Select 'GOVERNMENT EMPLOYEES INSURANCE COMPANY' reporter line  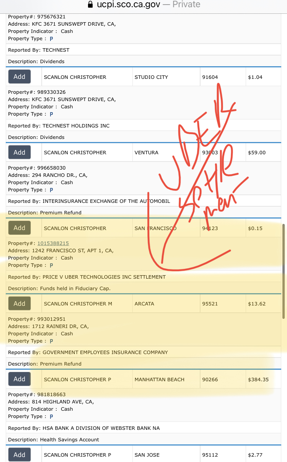[88, 352]
